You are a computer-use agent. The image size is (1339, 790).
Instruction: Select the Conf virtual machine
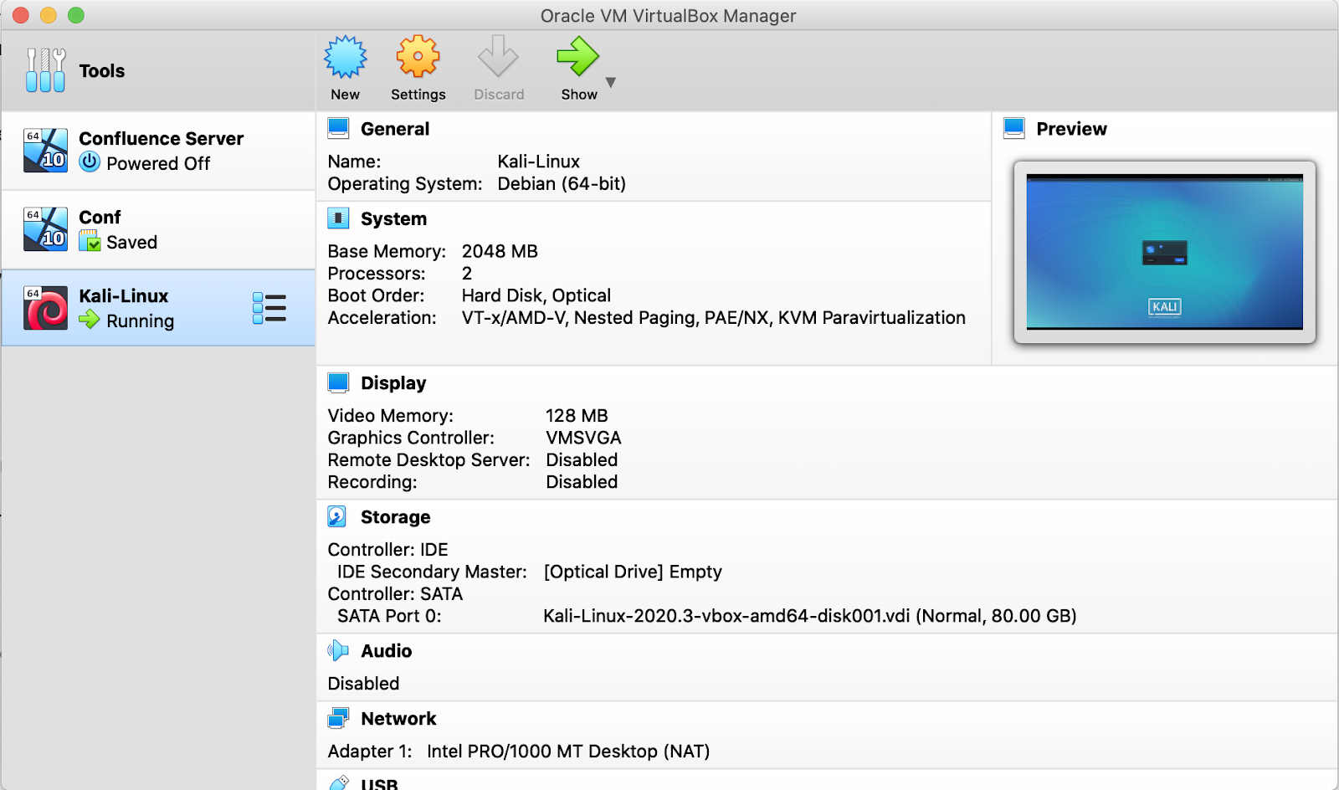(x=158, y=229)
